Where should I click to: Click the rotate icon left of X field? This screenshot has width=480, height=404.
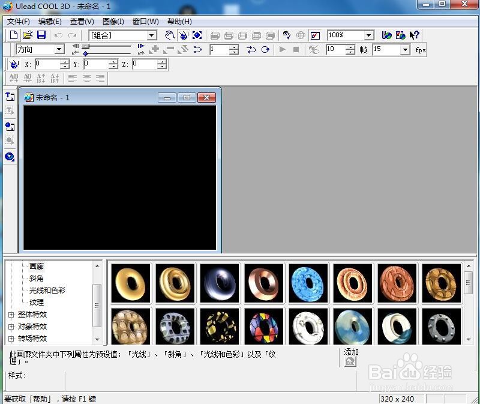(14, 64)
